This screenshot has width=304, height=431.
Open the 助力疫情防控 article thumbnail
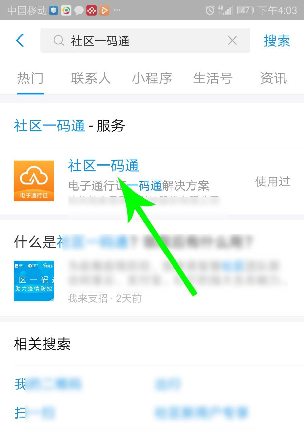[34, 281]
